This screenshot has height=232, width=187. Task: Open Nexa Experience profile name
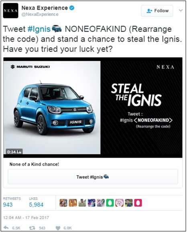point(45,8)
